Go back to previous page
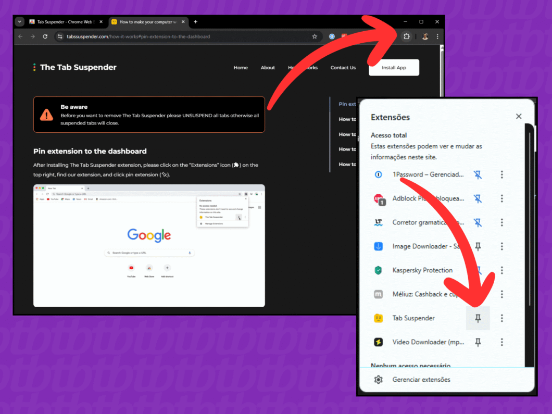 (20, 36)
